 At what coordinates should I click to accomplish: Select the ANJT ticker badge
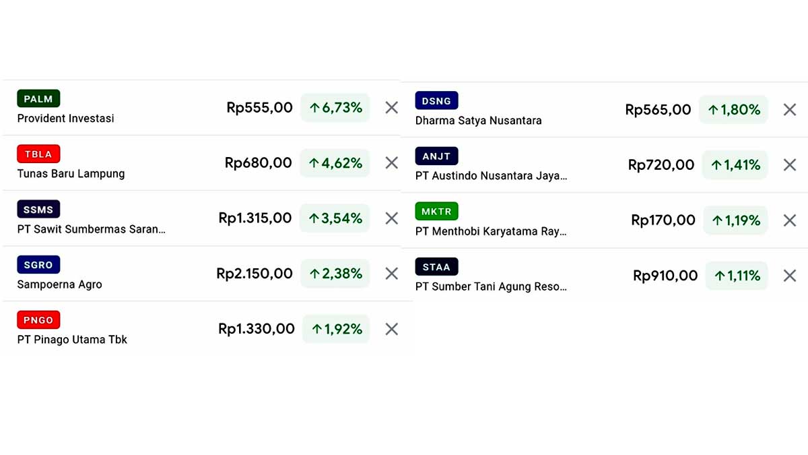pyautogui.click(x=436, y=156)
